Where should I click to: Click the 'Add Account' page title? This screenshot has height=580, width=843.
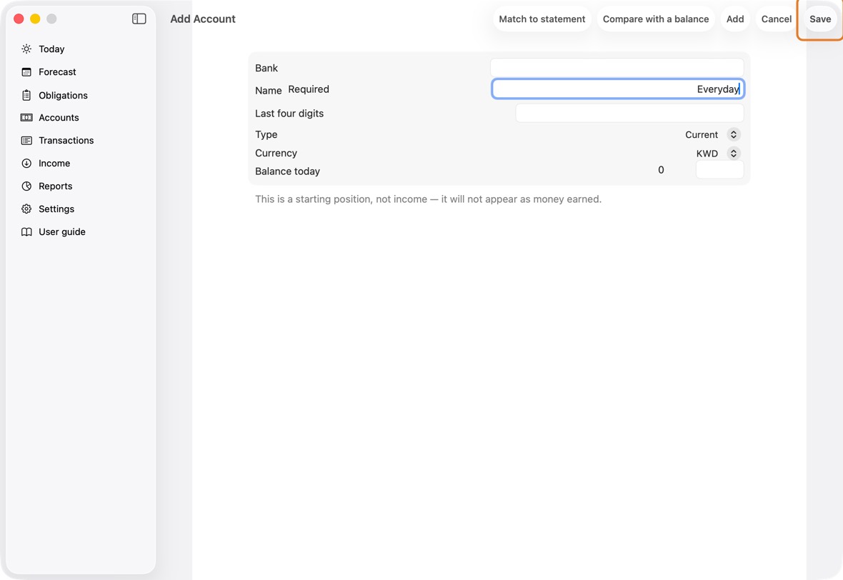(203, 19)
